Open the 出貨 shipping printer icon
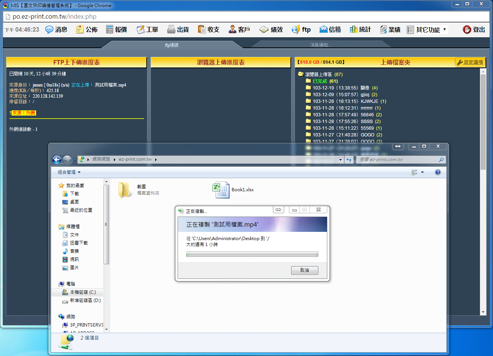This screenshot has width=493, height=356. pos(171,29)
